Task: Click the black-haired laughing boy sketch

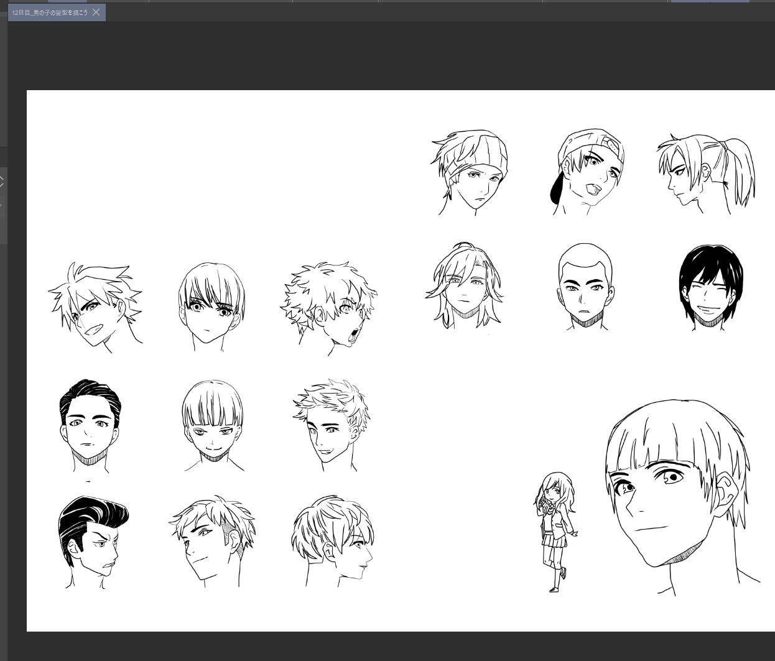Action: [710, 286]
